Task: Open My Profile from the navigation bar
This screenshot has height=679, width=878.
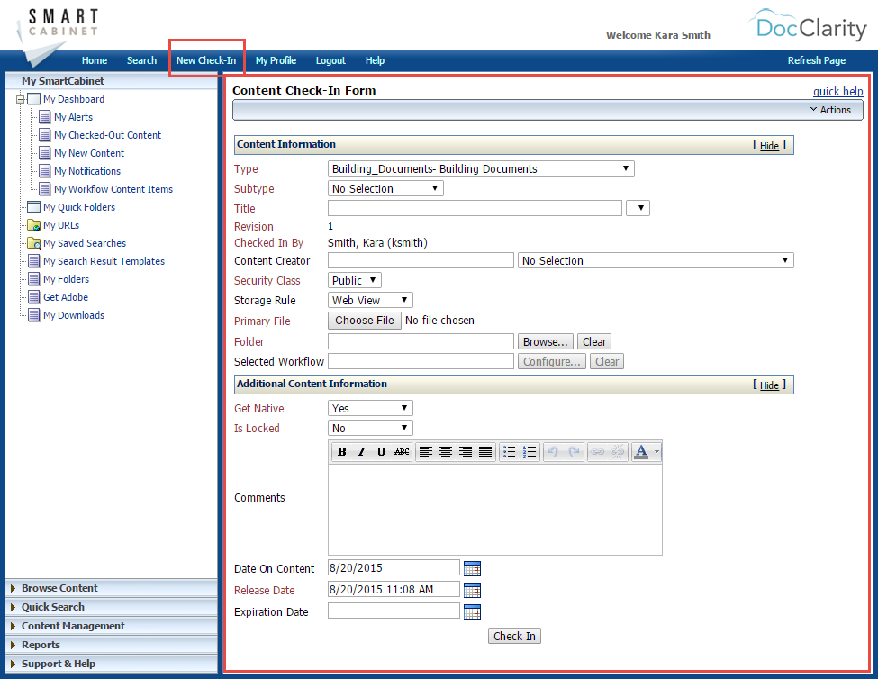Action: point(276,59)
